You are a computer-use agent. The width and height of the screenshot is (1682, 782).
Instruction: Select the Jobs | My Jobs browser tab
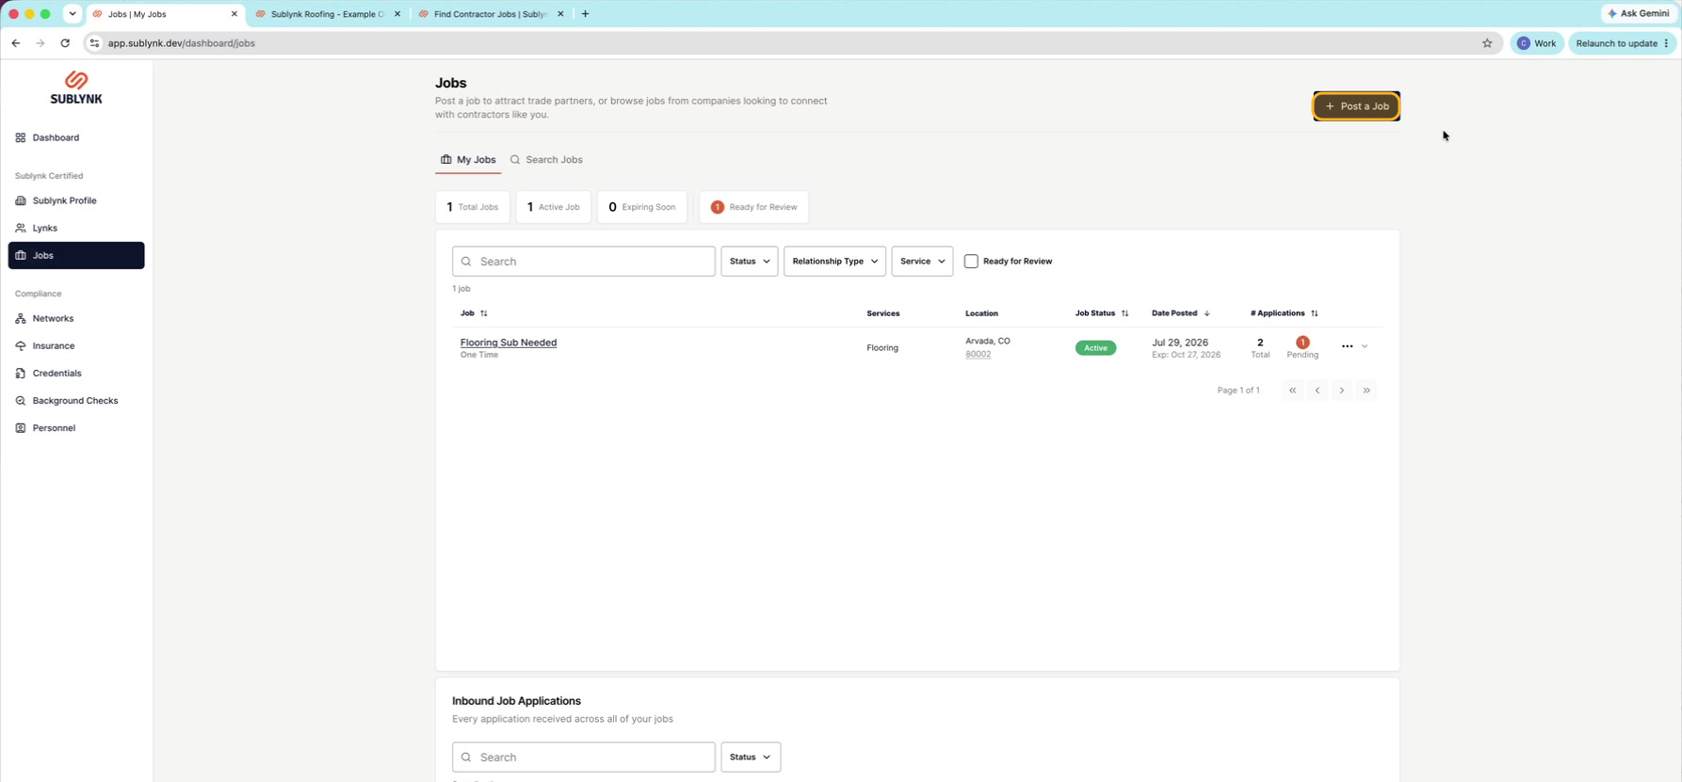point(165,14)
